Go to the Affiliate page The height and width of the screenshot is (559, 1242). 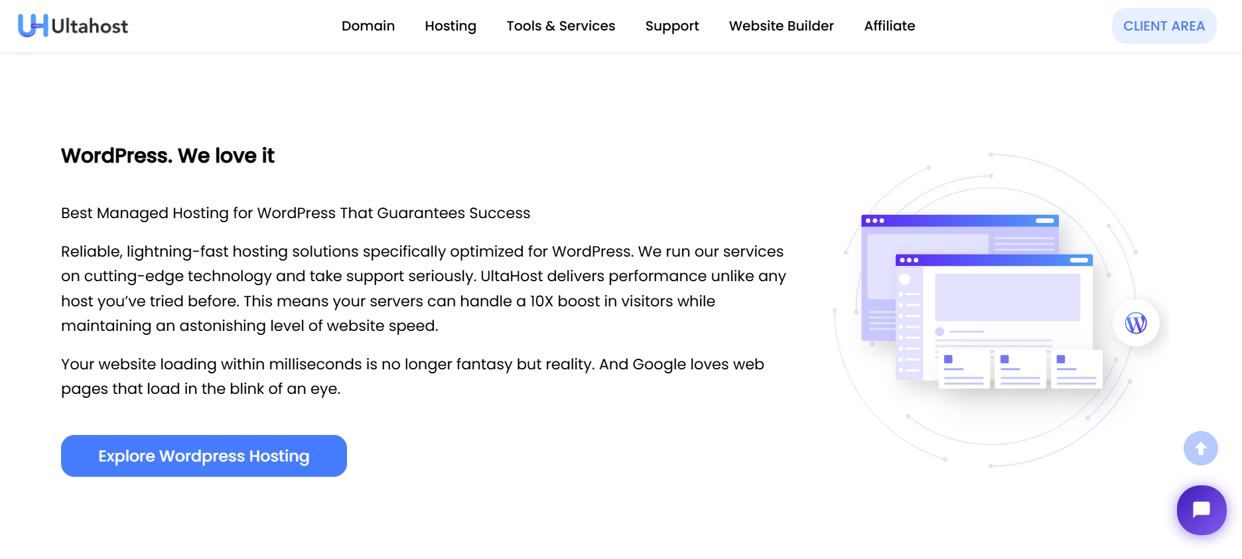click(890, 26)
